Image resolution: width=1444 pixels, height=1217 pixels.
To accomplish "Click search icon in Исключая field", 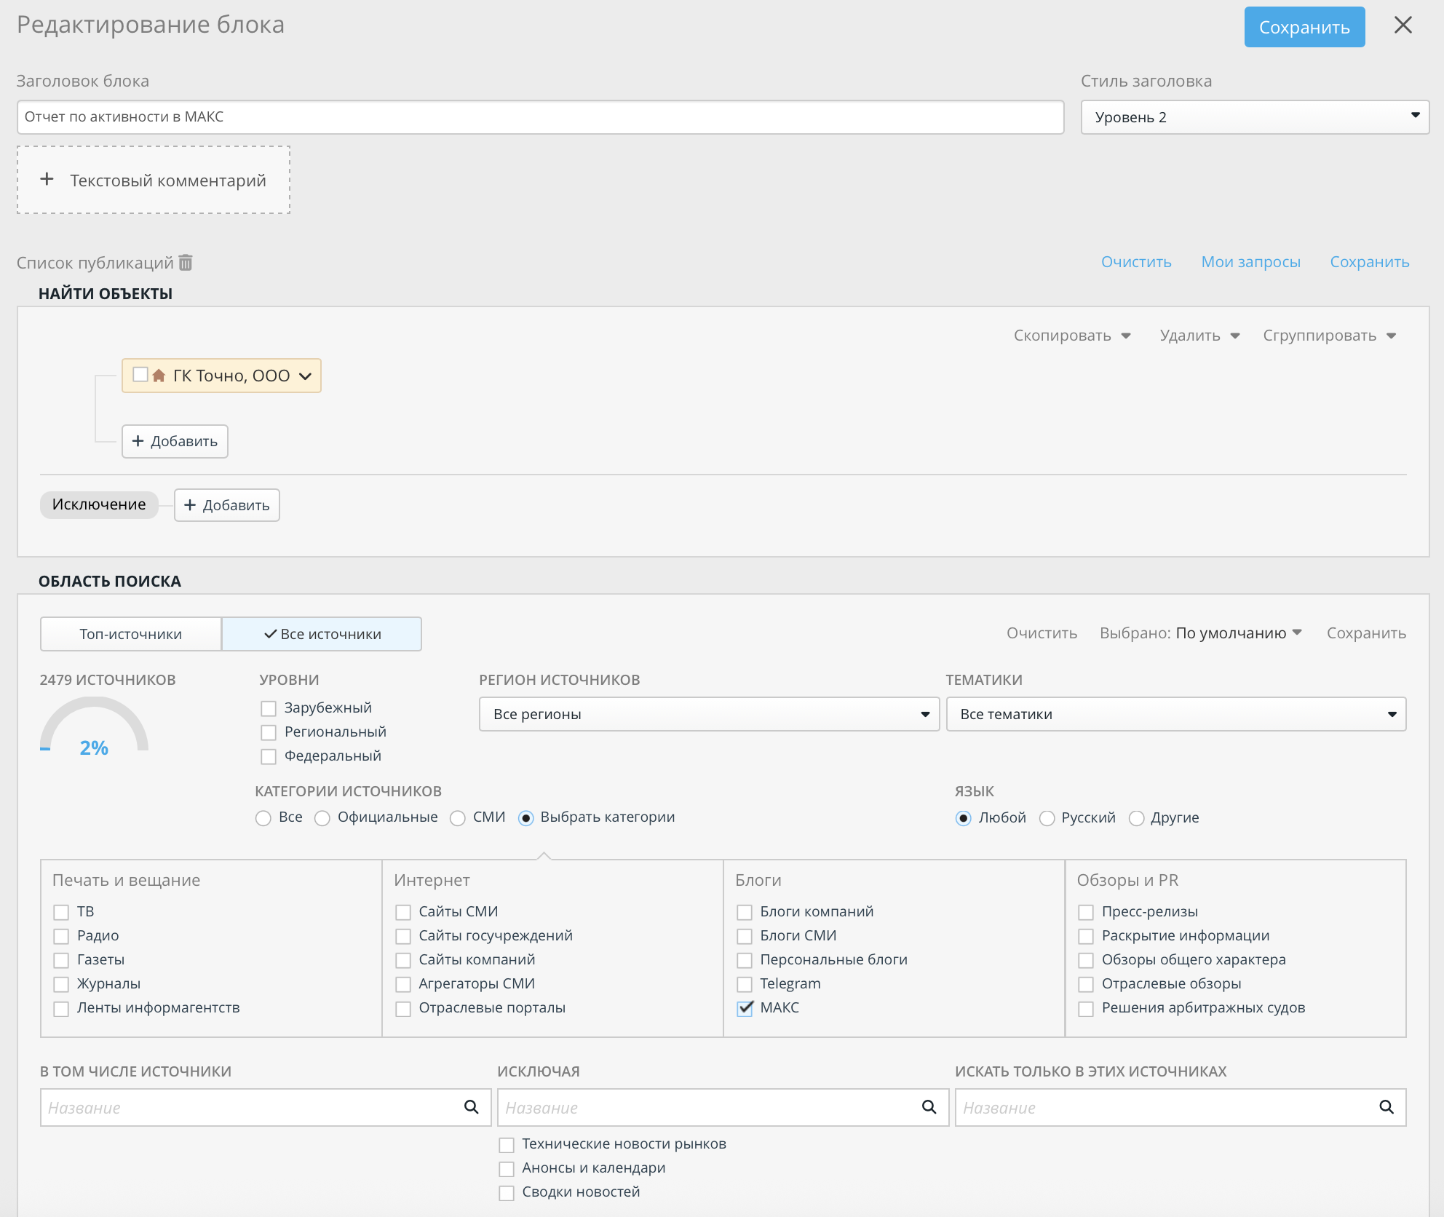I will click(x=929, y=1107).
